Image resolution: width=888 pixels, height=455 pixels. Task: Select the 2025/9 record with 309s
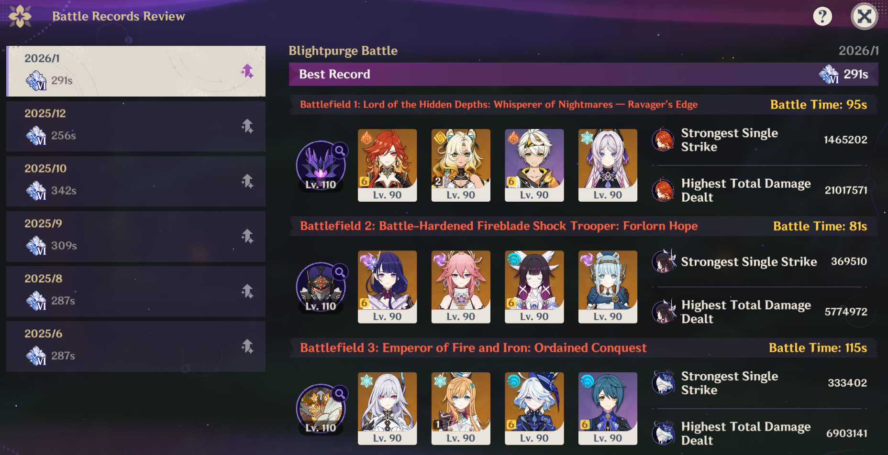coord(136,237)
